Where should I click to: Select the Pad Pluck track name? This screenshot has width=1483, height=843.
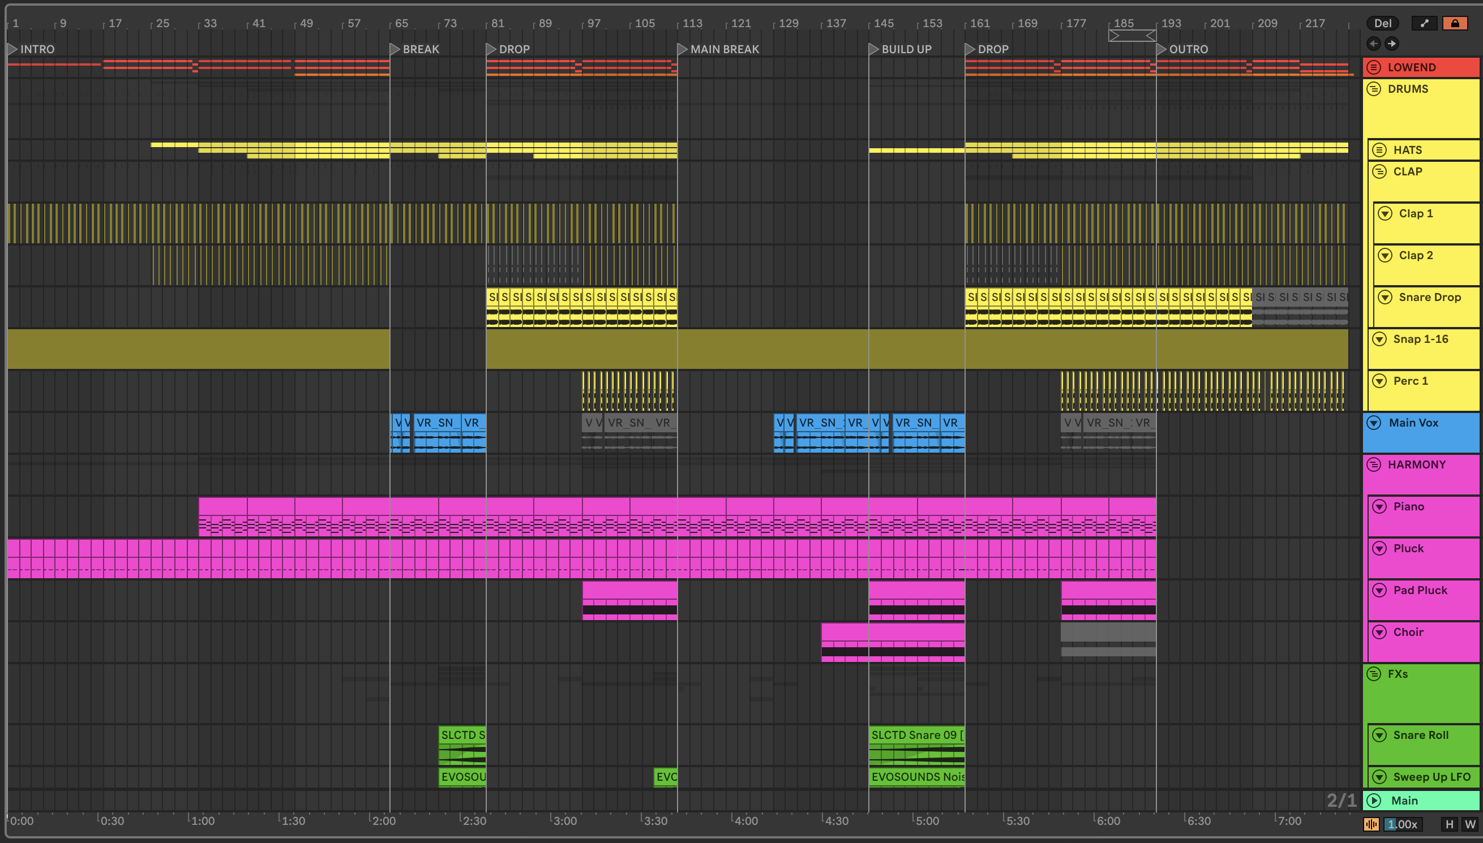tap(1420, 590)
